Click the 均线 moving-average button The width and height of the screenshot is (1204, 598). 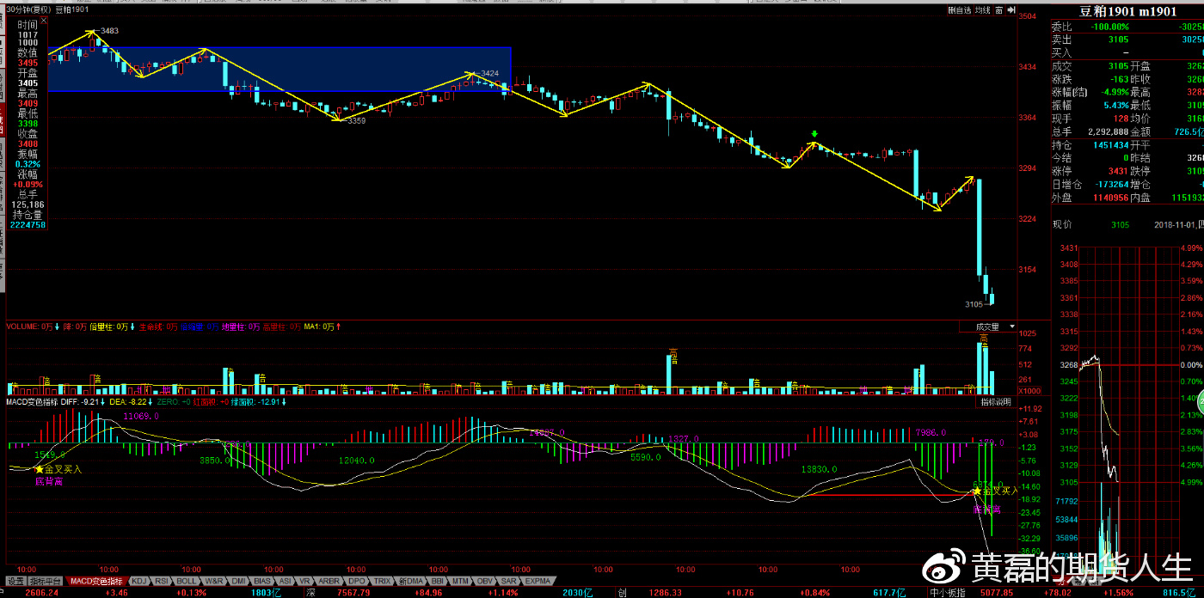coord(983,10)
